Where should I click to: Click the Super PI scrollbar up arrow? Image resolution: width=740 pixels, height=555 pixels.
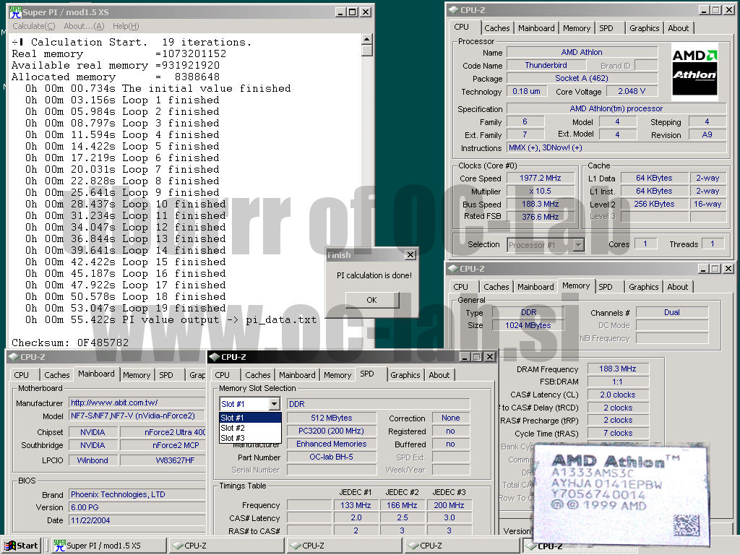point(366,39)
